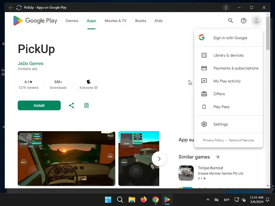Click the Install button

click(39, 105)
